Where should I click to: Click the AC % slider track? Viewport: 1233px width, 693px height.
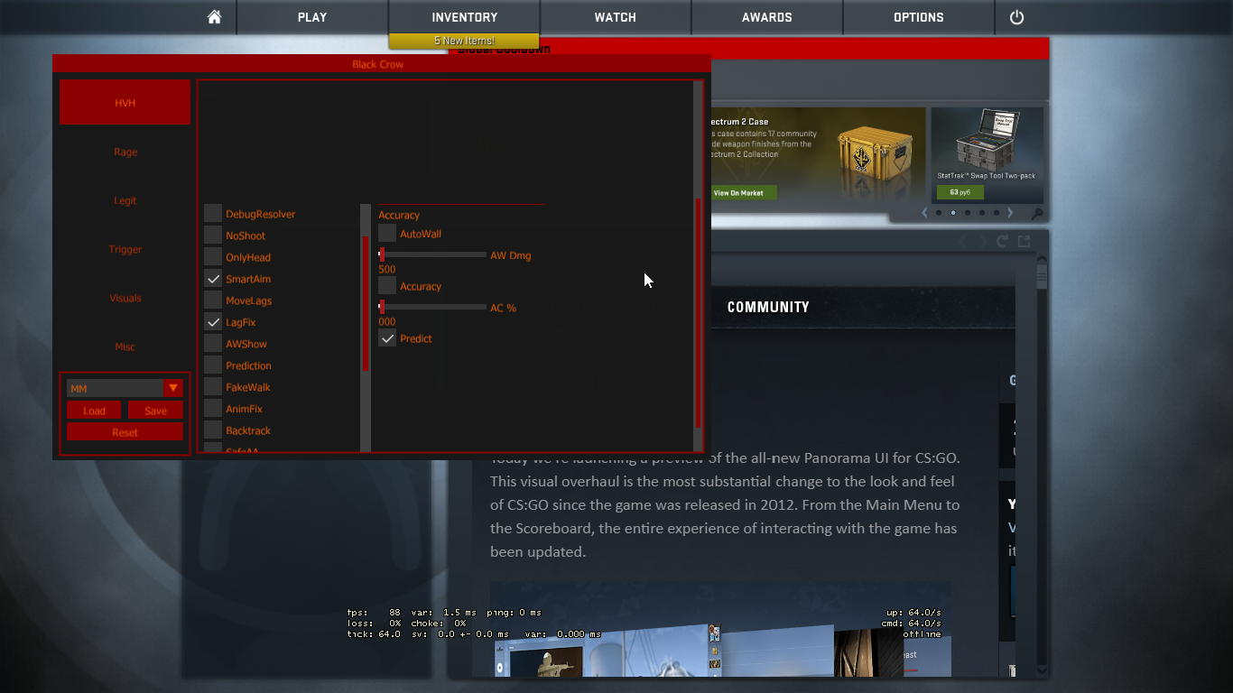pos(432,308)
